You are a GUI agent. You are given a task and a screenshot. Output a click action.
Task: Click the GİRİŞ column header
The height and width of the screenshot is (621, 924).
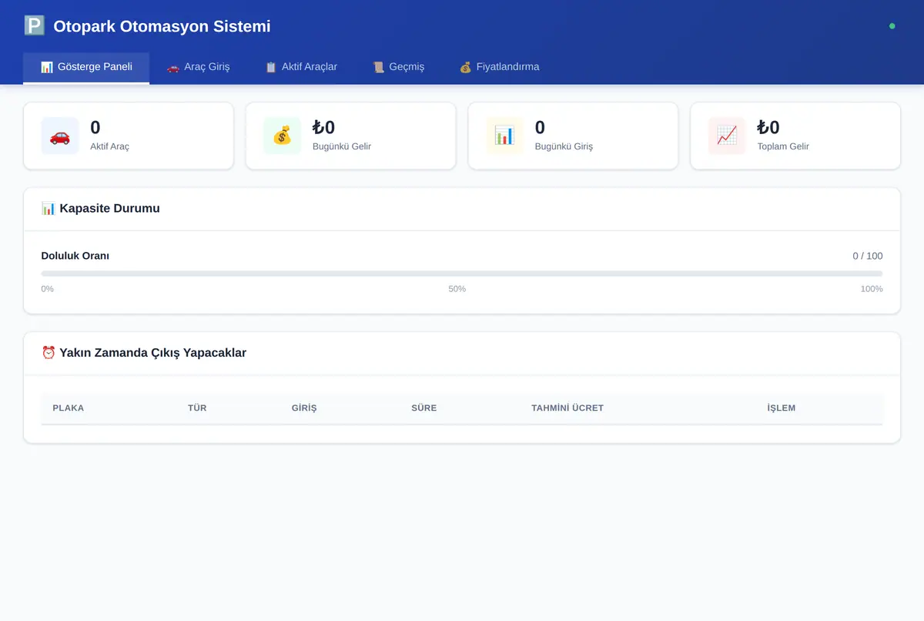304,408
